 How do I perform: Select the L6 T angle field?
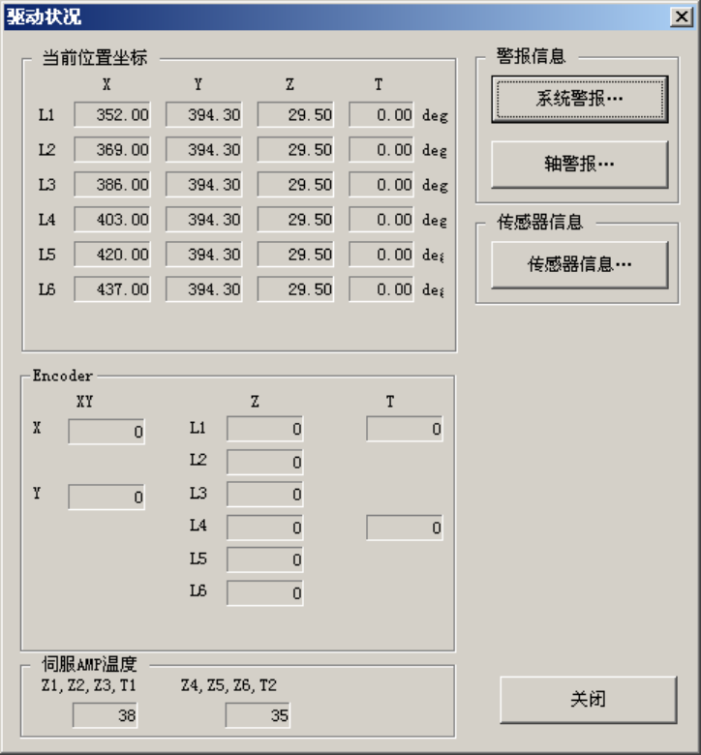pos(381,288)
